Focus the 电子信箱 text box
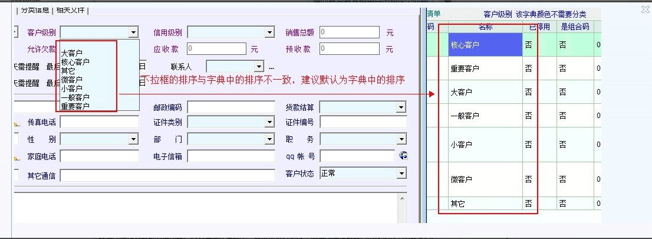Image resolution: width=652 pixels, height=239 pixels. 231,156
